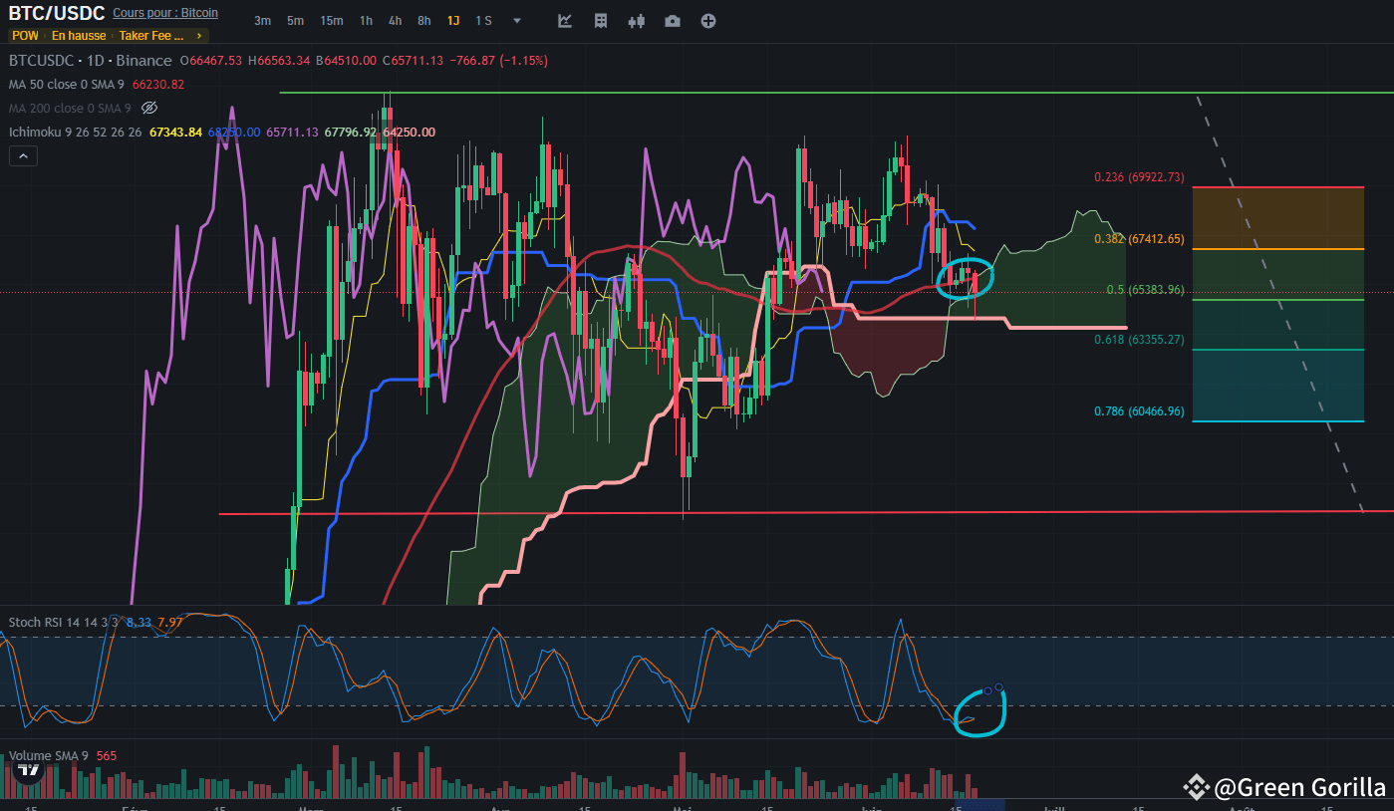Show the hidden MA 200 indicator via eye icon
This screenshot has width=1394, height=811.
pyautogui.click(x=149, y=108)
